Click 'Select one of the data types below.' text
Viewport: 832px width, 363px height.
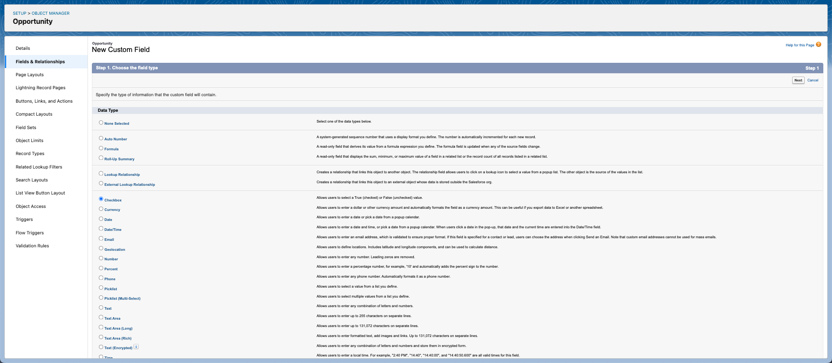[x=344, y=121]
